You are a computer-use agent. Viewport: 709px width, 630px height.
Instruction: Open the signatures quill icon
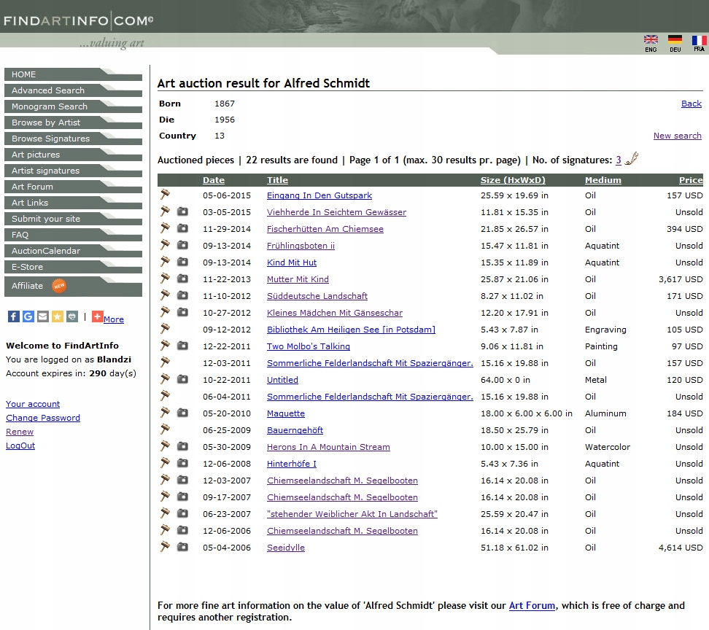click(631, 159)
